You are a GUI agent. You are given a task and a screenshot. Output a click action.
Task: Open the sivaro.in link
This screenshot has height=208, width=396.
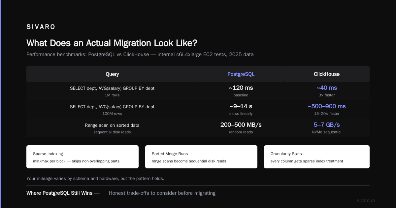click(366, 200)
